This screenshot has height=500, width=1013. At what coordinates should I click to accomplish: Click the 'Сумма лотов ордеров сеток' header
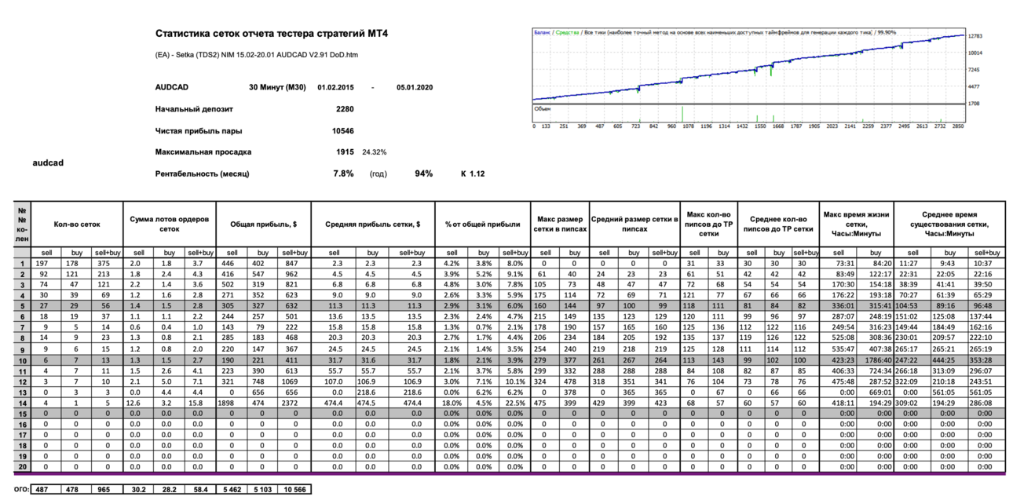coord(170,224)
